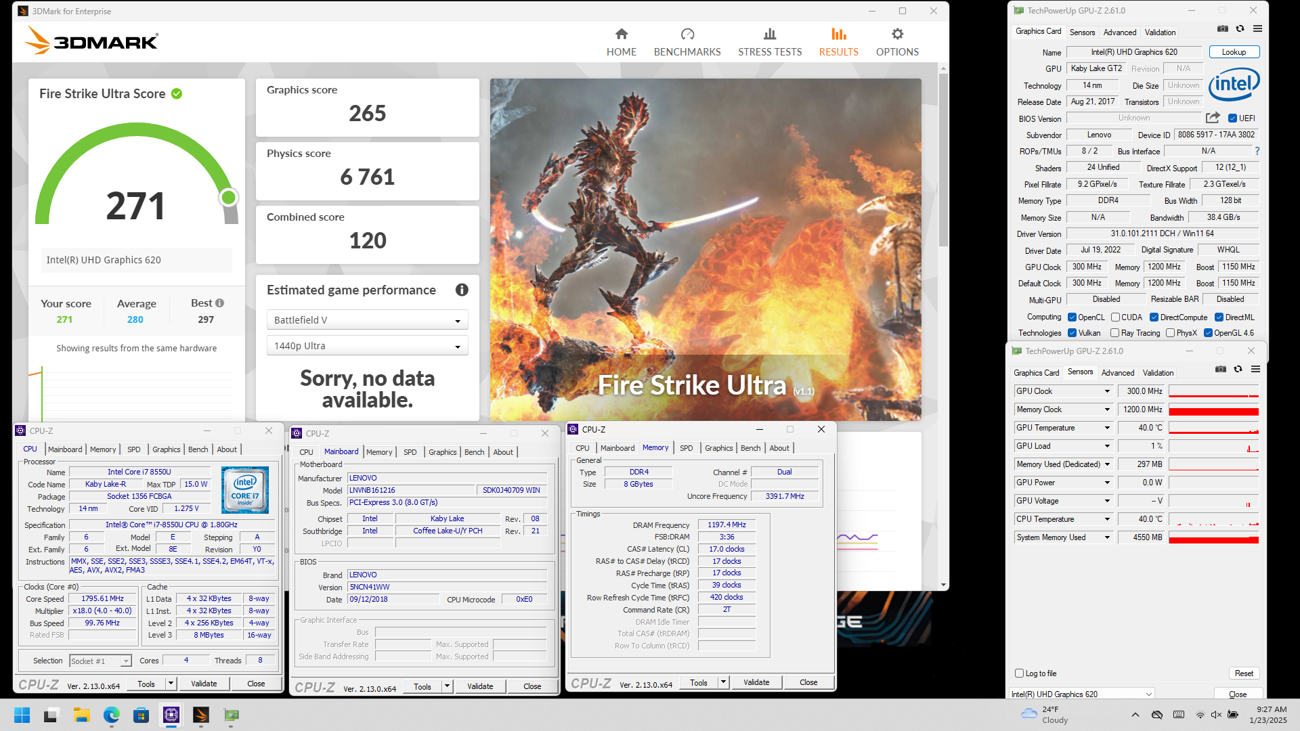Open the Battlefield V game dropdown
The image size is (1300, 731).
367,320
